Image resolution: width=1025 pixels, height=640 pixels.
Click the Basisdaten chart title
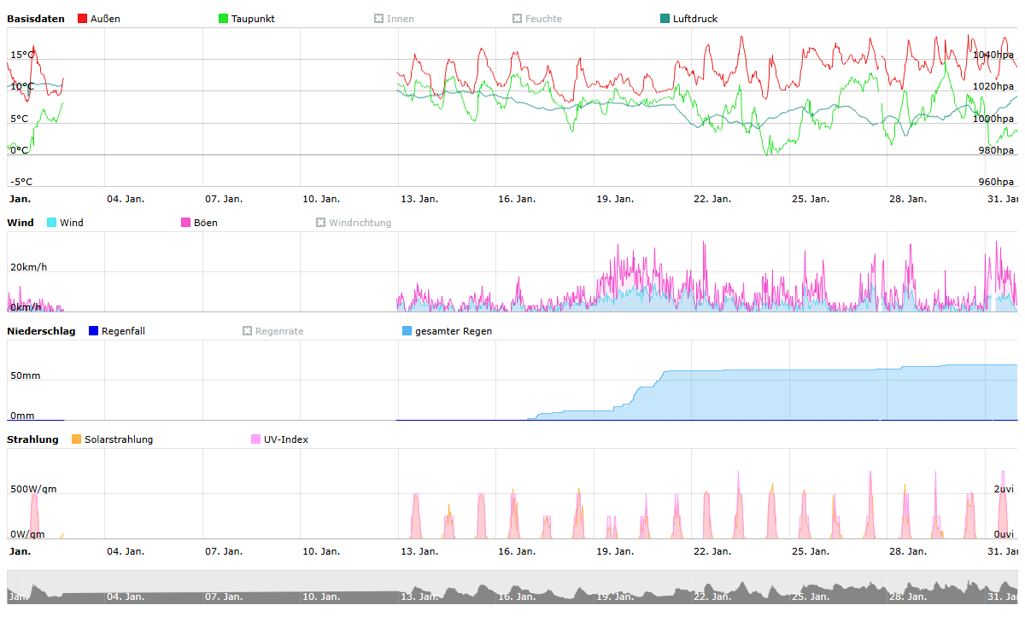coord(36,19)
